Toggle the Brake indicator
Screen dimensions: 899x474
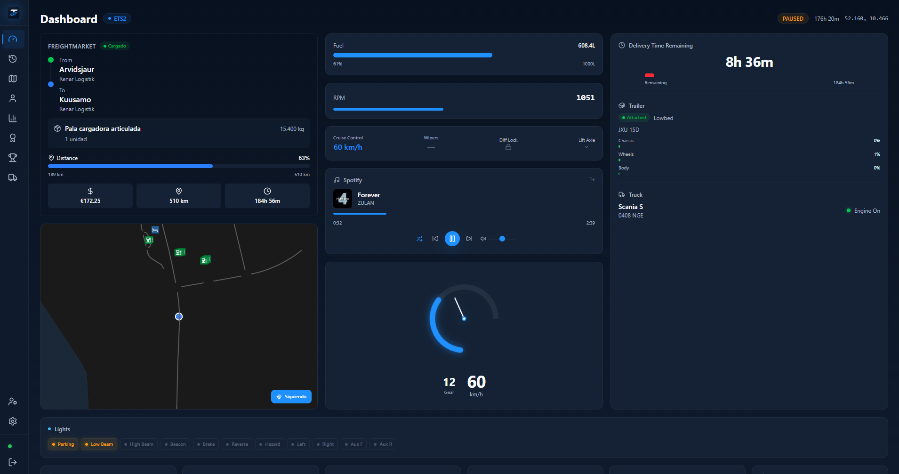[x=206, y=444]
